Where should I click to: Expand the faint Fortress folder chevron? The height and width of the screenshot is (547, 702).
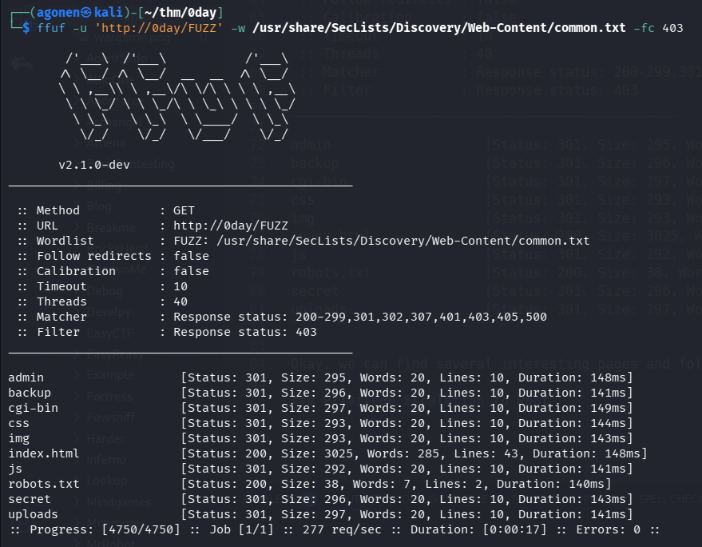[75, 397]
